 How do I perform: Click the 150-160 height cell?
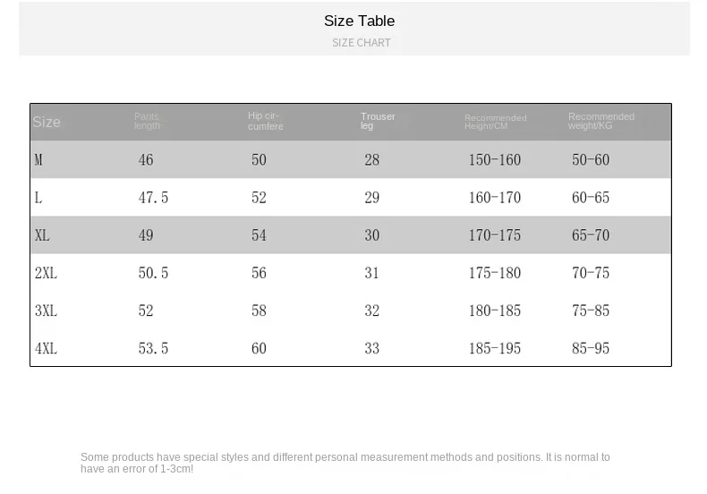pos(494,160)
